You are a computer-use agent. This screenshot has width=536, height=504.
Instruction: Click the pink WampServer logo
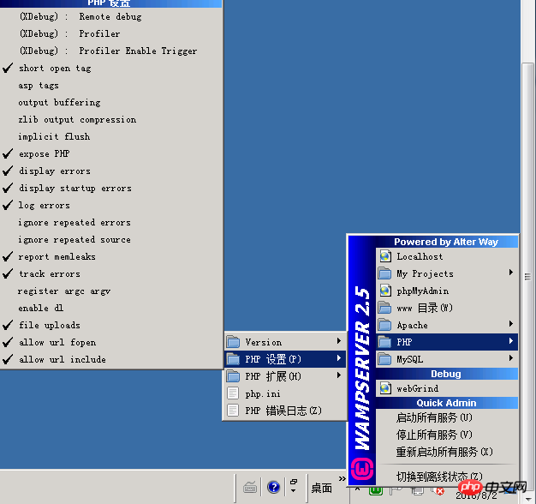click(362, 468)
